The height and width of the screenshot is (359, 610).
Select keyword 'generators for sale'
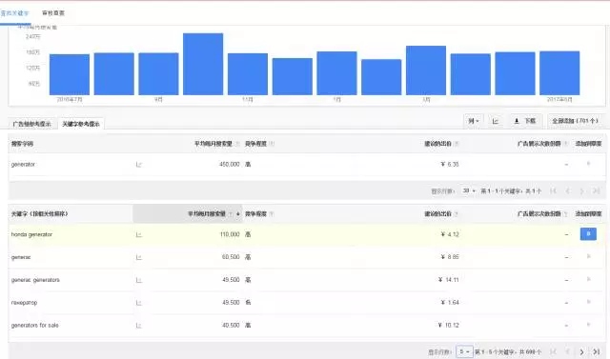coord(34,326)
